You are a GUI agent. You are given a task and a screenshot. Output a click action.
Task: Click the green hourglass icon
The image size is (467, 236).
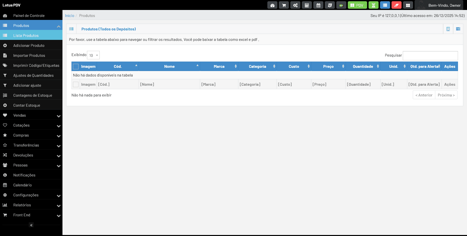pos(374,5)
